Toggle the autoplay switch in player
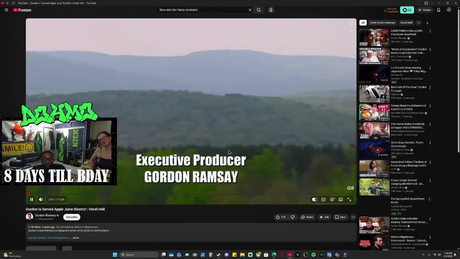The image size is (460, 259). (x=314, y=199)
